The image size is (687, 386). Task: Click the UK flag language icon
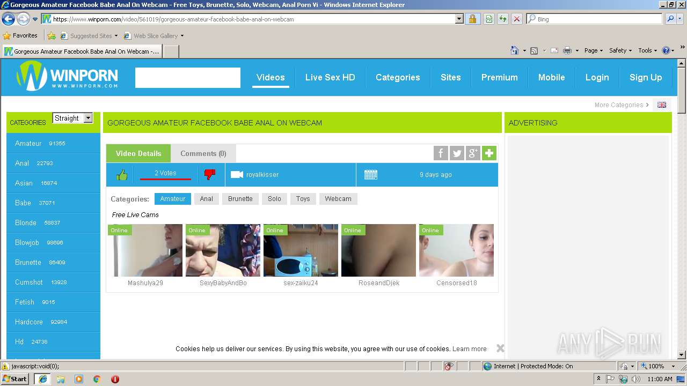pos(662,105)
